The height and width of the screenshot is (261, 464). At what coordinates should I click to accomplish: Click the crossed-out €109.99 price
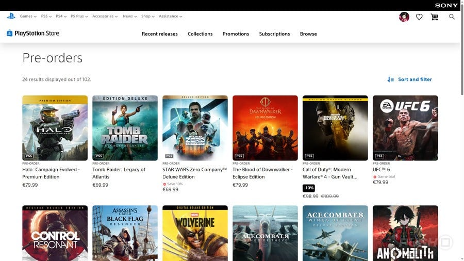[x=329, y=196]
